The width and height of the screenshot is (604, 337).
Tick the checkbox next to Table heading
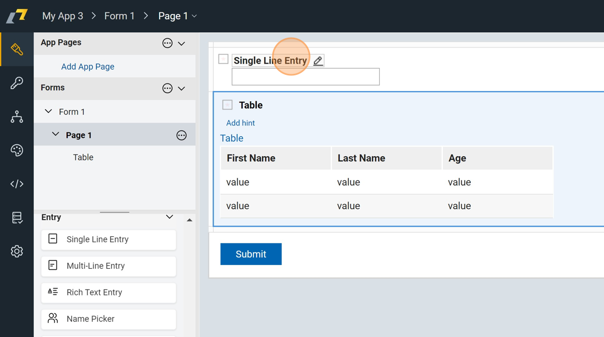[x=228, y=105]
